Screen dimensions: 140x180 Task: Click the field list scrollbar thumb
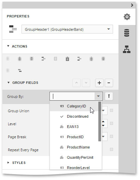tap(100, 121)
